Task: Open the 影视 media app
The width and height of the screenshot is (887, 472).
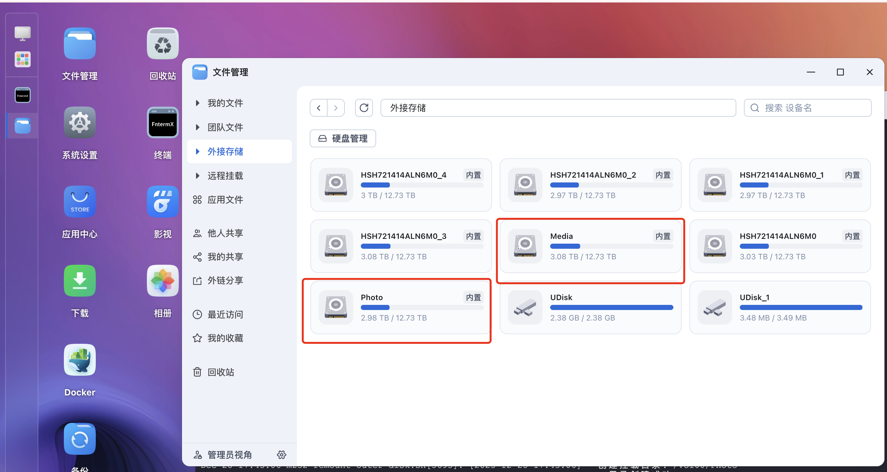Action: coord(163,202)
